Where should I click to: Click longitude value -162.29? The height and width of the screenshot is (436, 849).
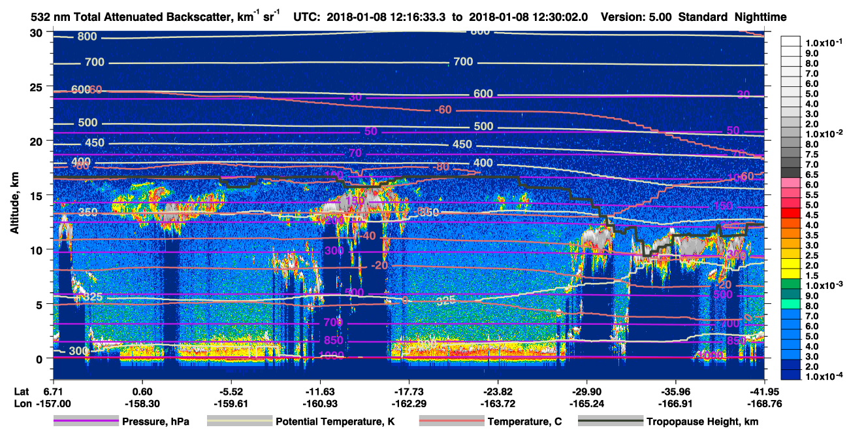coord(409,403)
